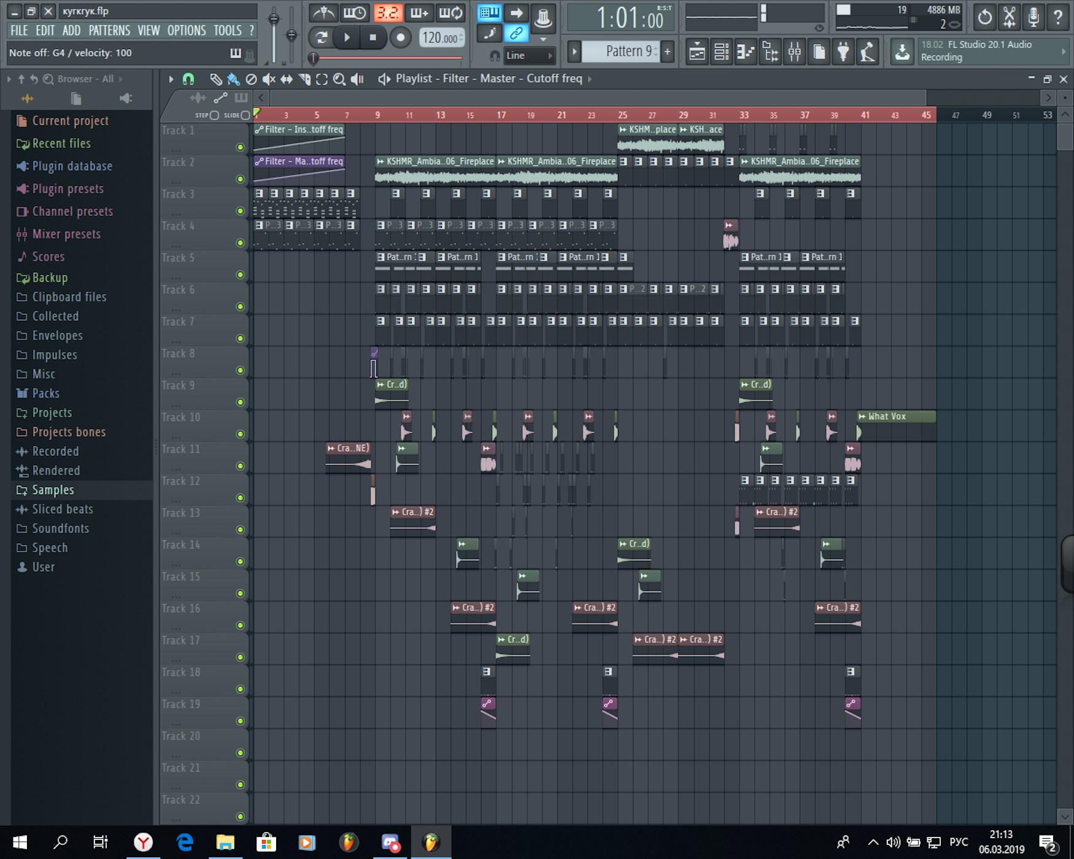Enable the STEP edit checkbox
1074x859 pixels.
point(214,115)
